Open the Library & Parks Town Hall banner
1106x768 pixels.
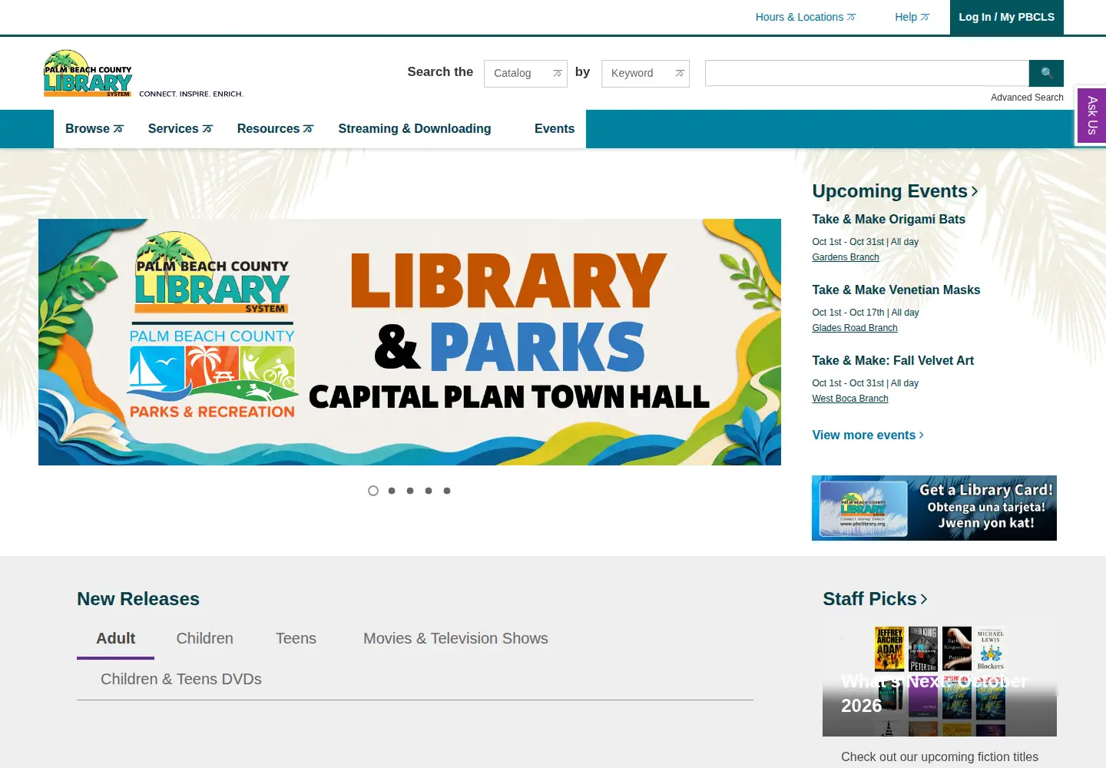[409, 343]
